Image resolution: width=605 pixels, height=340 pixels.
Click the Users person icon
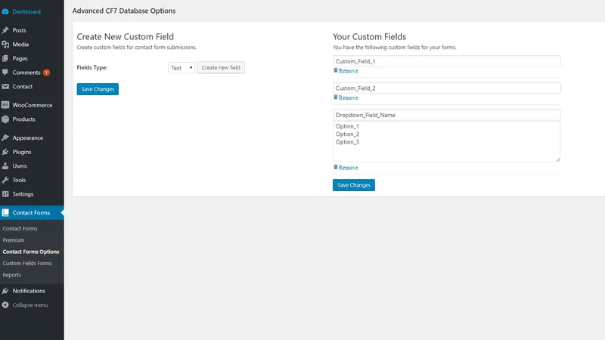5,165
